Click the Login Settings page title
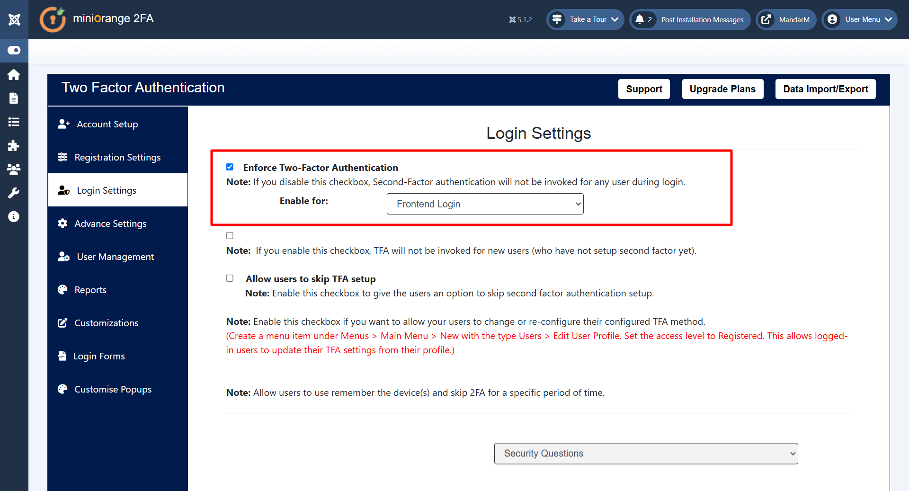909x491 pixels. (x=539, y=134)
